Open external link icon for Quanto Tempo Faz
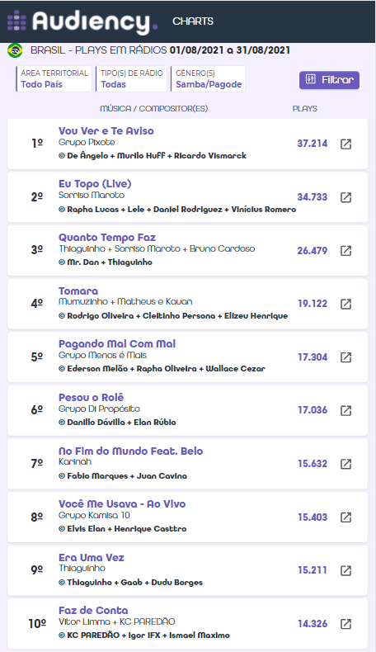Viewport: 376px width, 652px height. tap(345, 251)
